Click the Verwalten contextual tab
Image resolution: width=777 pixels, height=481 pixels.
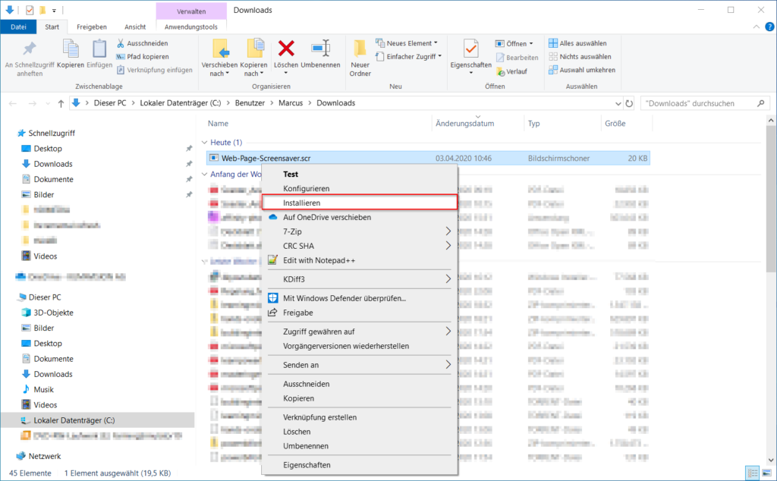[x=191, y=11]
